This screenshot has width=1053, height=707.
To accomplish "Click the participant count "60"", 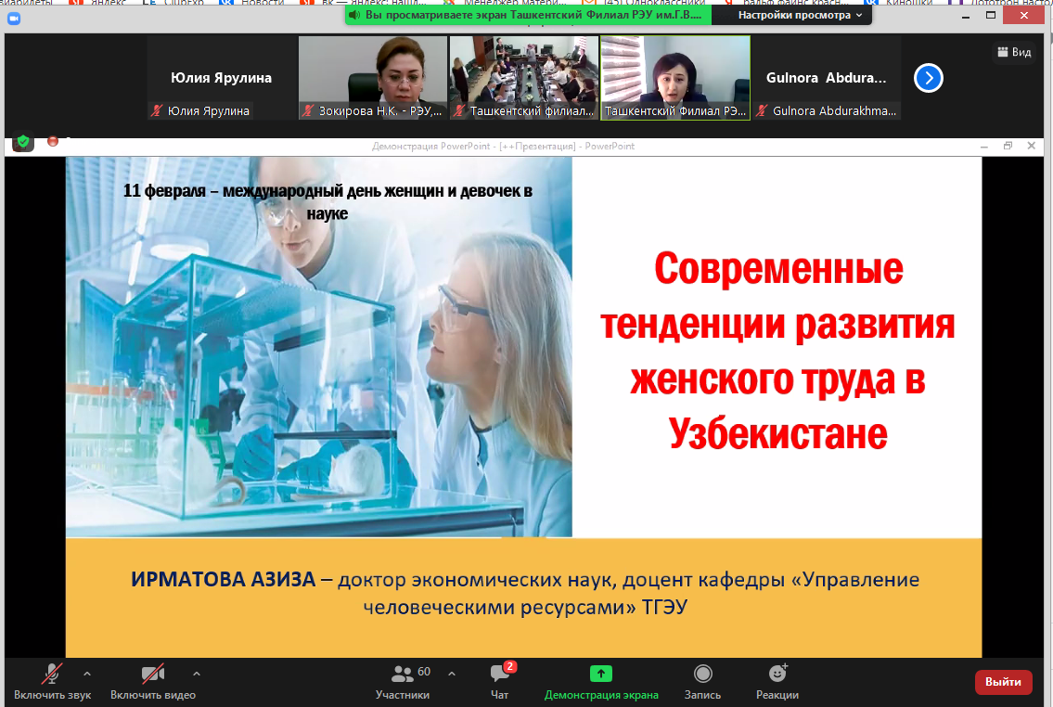I will pyautogui.click(x=424, y=672).
